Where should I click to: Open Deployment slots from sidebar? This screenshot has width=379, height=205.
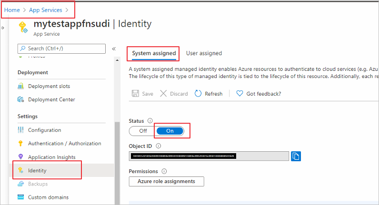(49, 86)
